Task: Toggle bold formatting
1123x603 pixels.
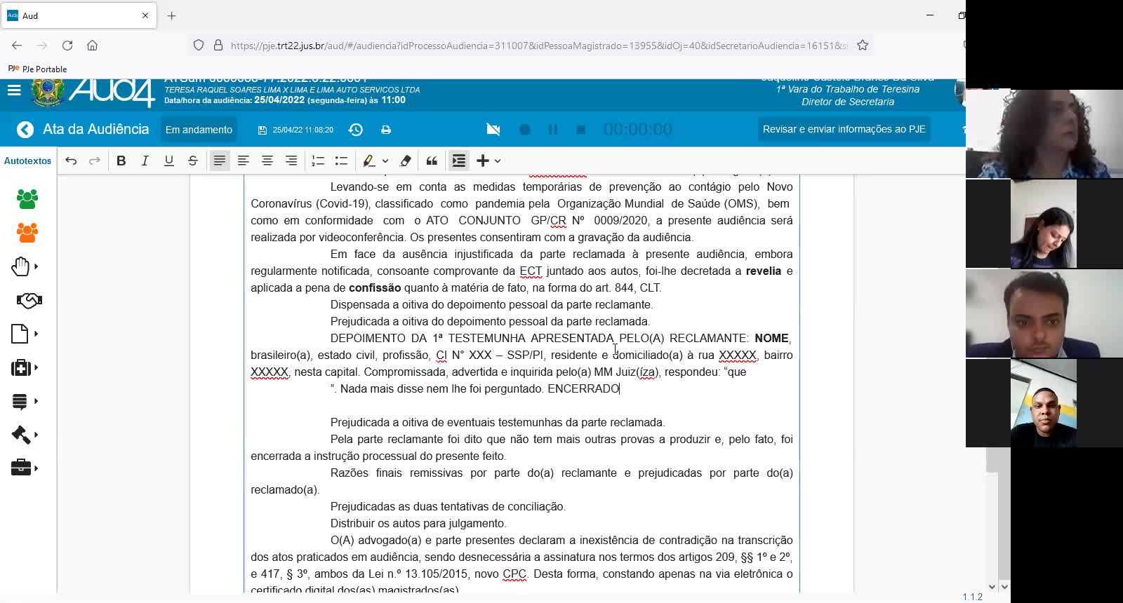Action: click(x=121, y=161)
